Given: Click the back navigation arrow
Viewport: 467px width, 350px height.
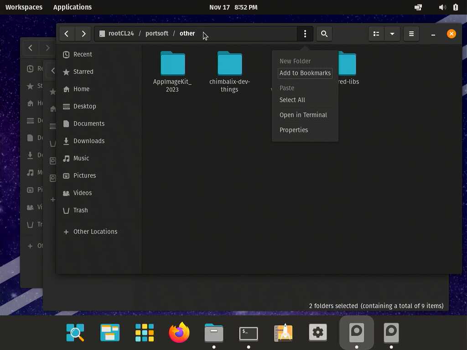Looking at the screenshot, I should point(67,34).
